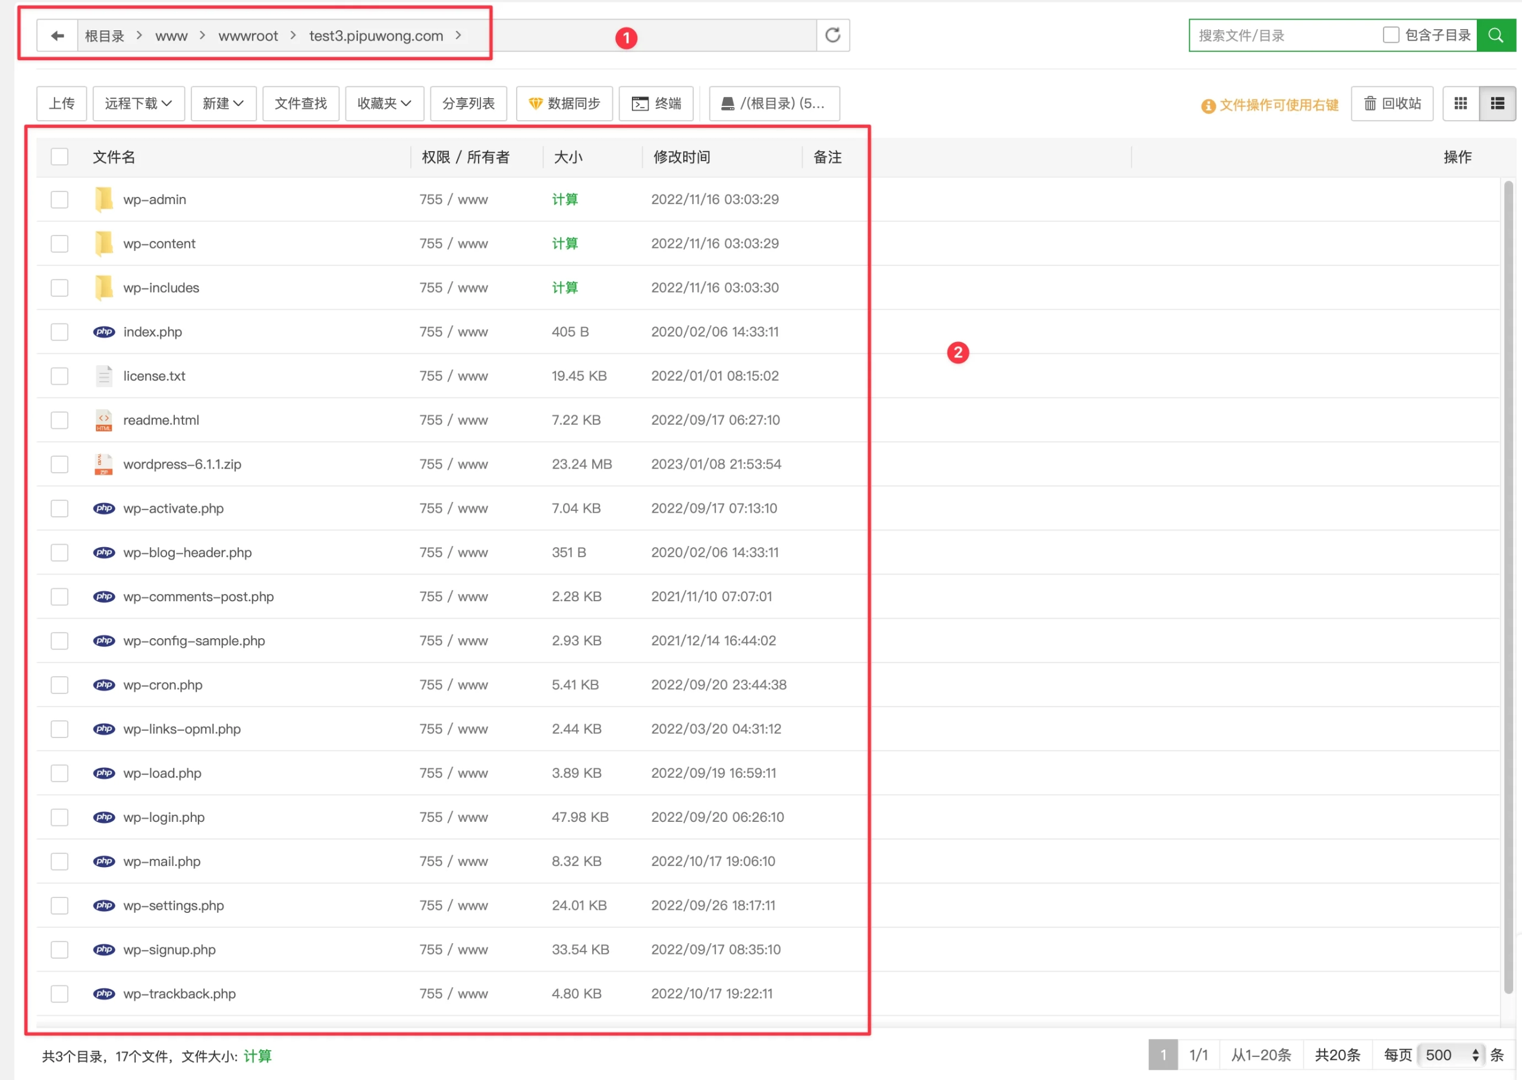
Task: Click the wp-blog-header.php file icon
Action: 103,552
